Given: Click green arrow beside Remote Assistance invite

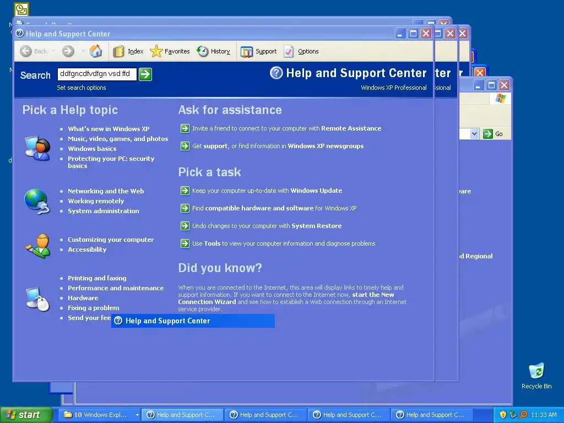Looking at the screenshot, I should 185,128.
